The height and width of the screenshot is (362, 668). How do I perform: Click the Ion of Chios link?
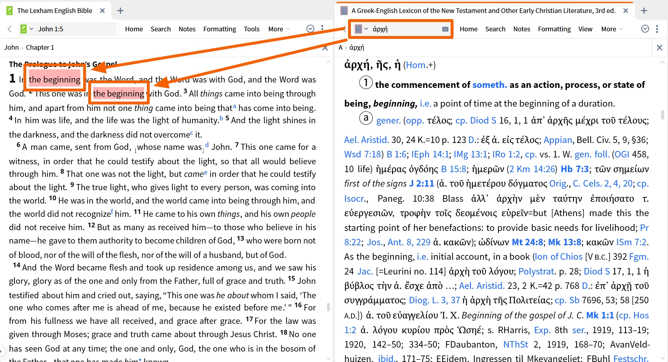click(x=559, y=256)
